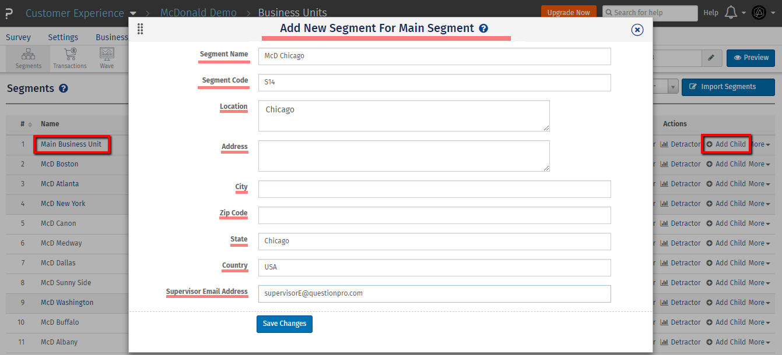Click the Import Segments button
The height and width of the screenshot is (355, 782).
coord(728,86)
